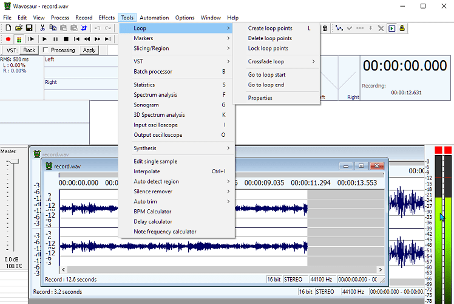Click the gray checkmark automation icon
This screenshot has height=304, width=454.
pyautogui.click(x=350, y=28)
